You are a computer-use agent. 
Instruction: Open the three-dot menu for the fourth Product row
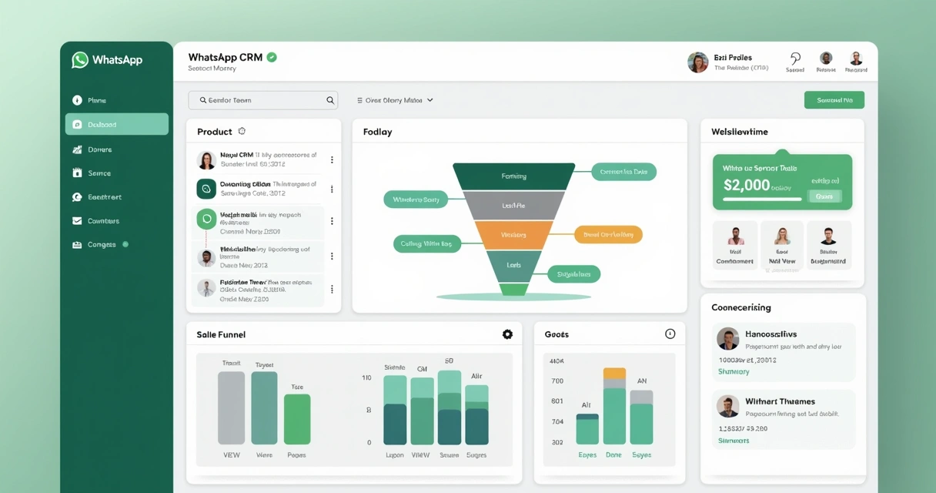click(x=332, y=257)
